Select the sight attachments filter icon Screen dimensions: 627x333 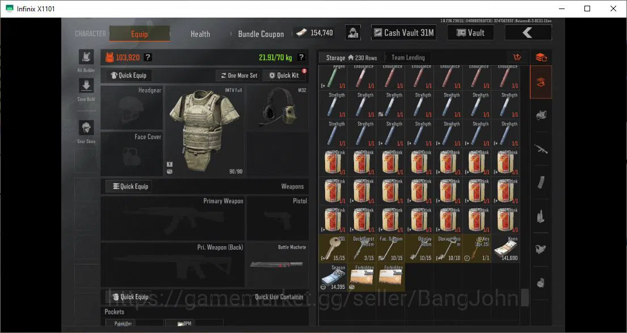541,250
